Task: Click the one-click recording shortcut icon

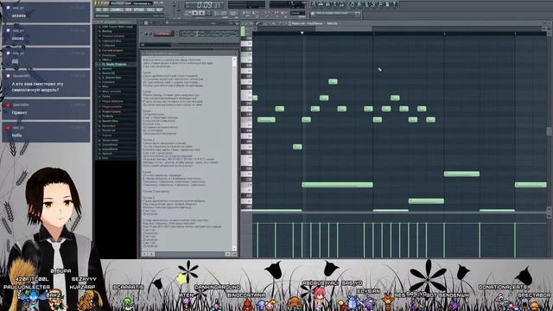Action: pos(380,4)
